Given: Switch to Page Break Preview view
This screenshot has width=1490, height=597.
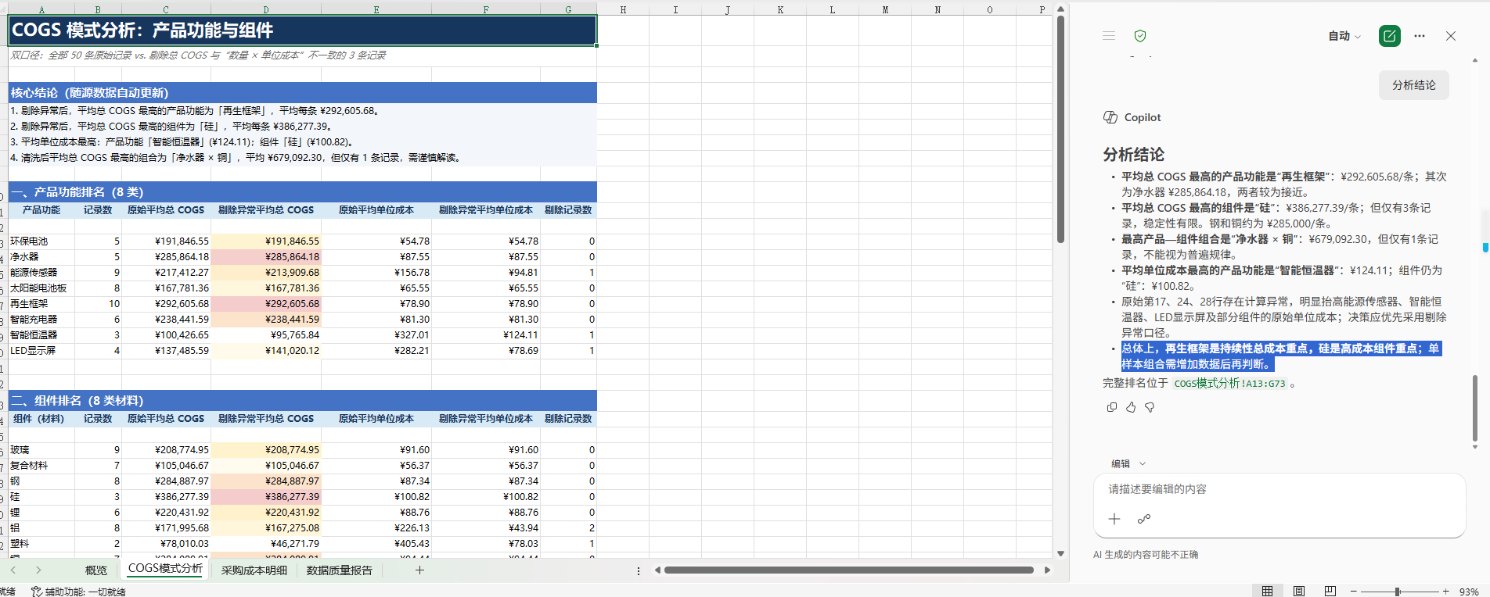Looking at the screenshot, I should pyautogui.click(x=1330, y=591).
